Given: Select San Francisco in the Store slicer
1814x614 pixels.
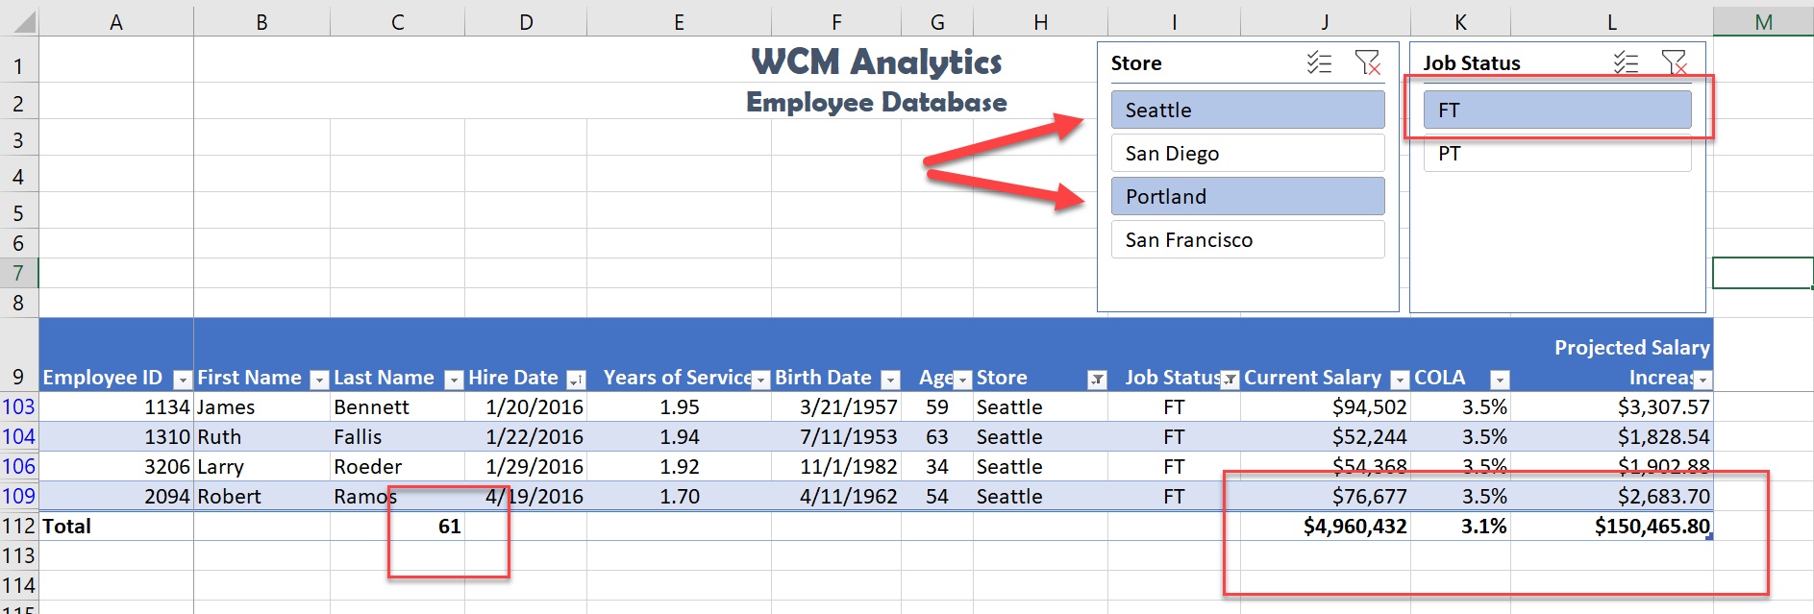Looking at the screenshot, I should click(x=1248, y=239).
